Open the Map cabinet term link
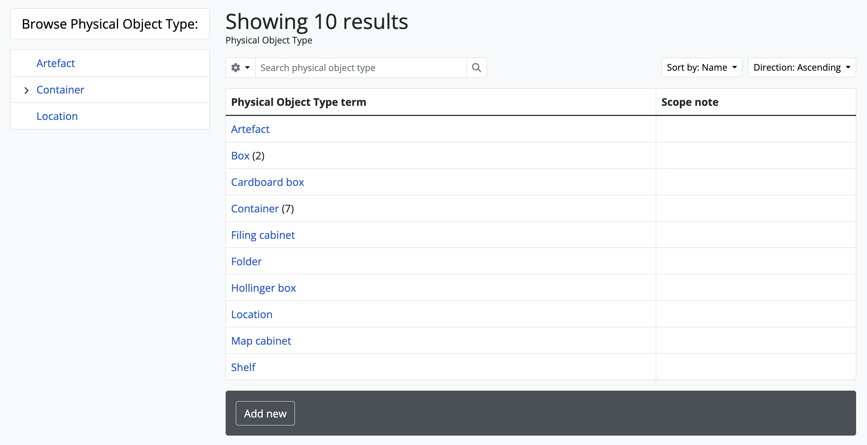 click(x=261, y=341)
